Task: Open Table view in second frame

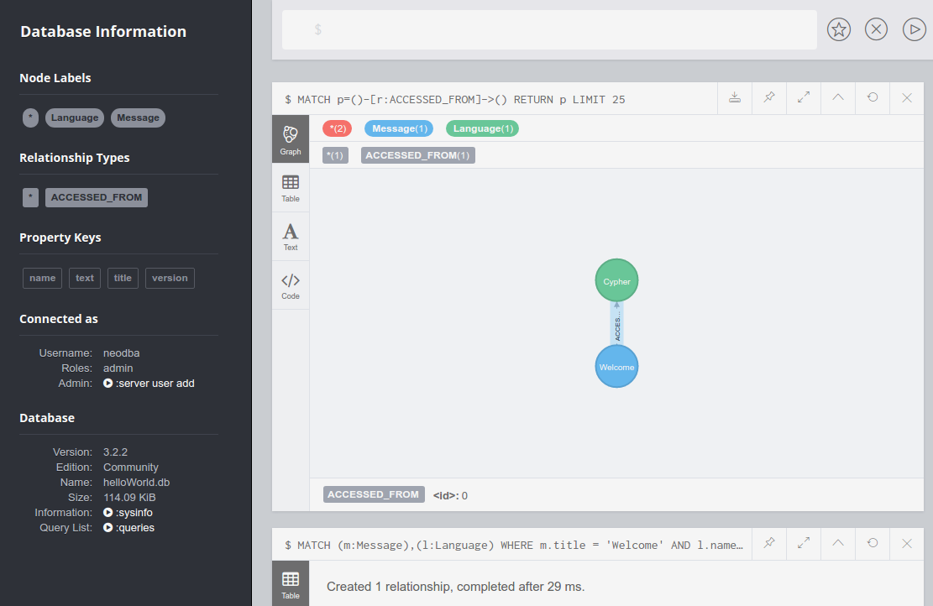Action: 291,585
